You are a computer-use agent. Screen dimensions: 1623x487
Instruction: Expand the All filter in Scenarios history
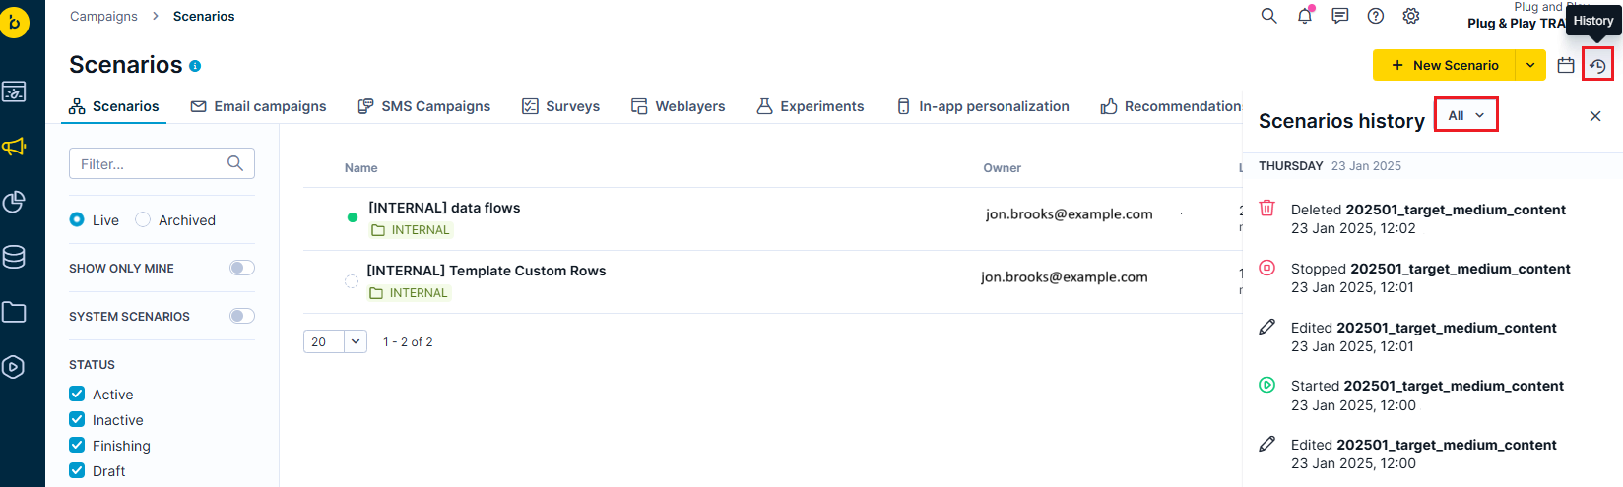(x=1465, y=115)
